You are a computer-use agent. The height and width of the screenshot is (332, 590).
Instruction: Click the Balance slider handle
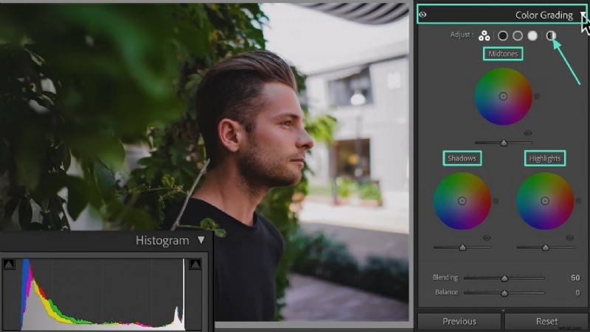[x=504, y=292]
